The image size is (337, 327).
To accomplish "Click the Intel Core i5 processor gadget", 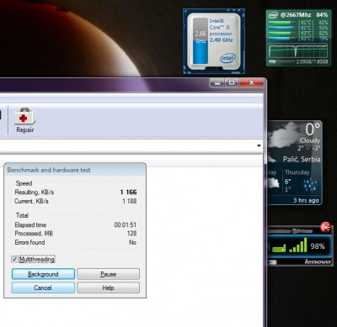I will click(x=214, y=41).
